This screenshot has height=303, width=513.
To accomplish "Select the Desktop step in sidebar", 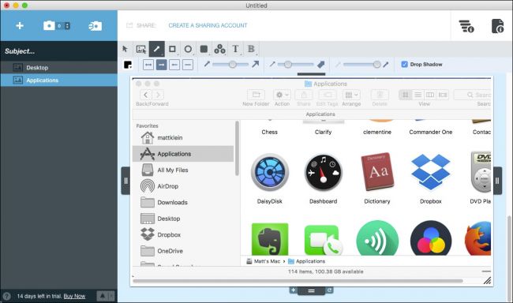I will [59, 68].
